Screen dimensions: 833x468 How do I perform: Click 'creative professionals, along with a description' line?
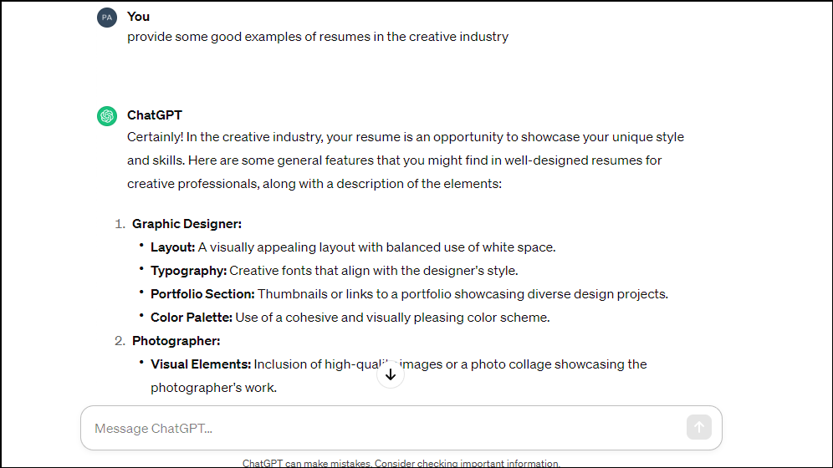(314, 184)
